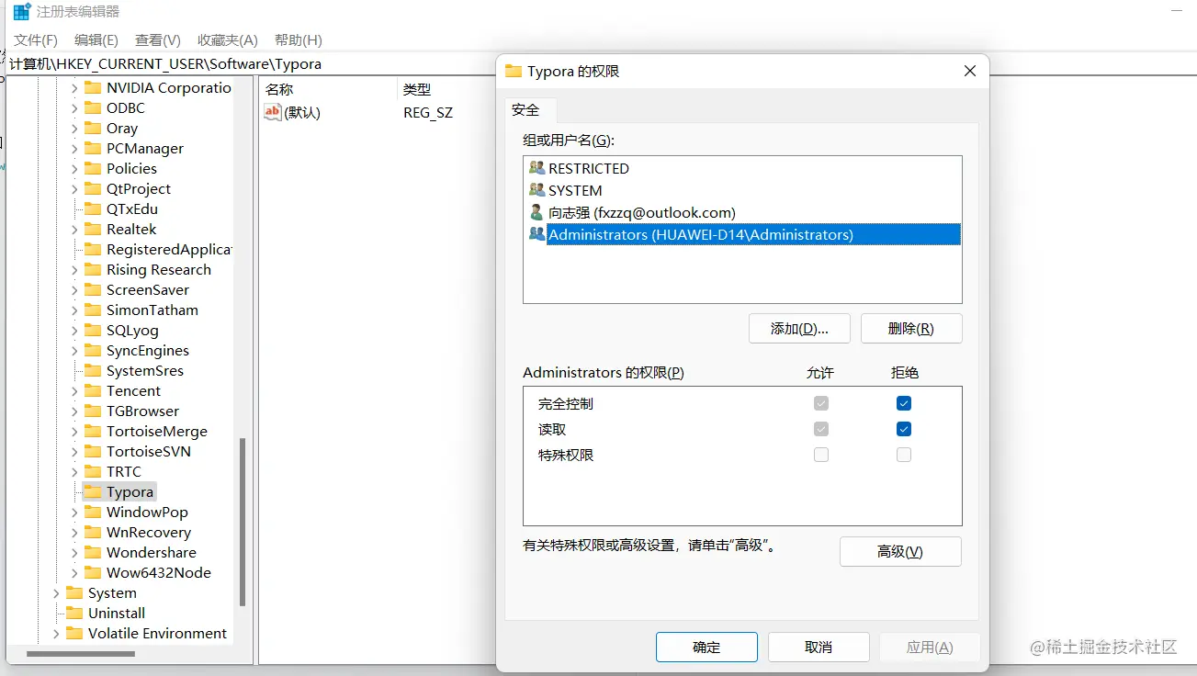Click the NVIDIA Corporation folder icon
The height and width of the screenshot is (676, 1197).
pos(93,87)
